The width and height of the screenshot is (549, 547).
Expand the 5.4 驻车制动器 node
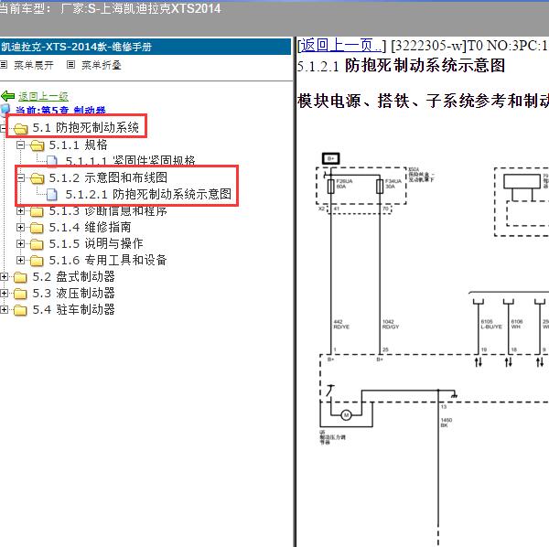(x=4, y=309)
